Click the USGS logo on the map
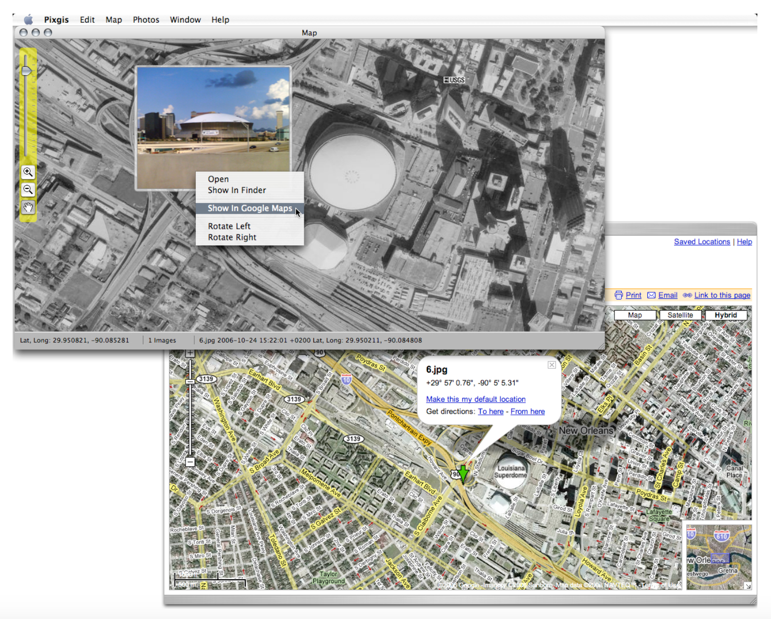 454,80
